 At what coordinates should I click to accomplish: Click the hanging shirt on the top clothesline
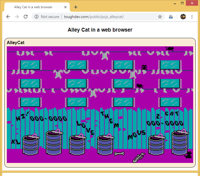[105, 55]
